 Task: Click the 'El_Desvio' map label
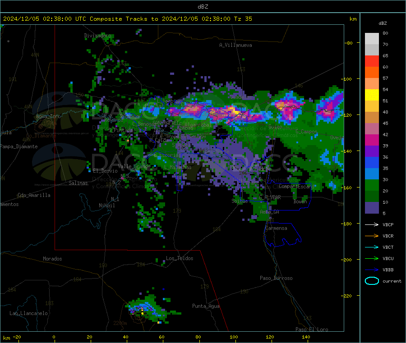pos(105,171)
